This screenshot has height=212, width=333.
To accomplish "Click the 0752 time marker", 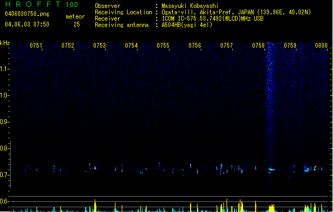I will [x=68, y=46].
